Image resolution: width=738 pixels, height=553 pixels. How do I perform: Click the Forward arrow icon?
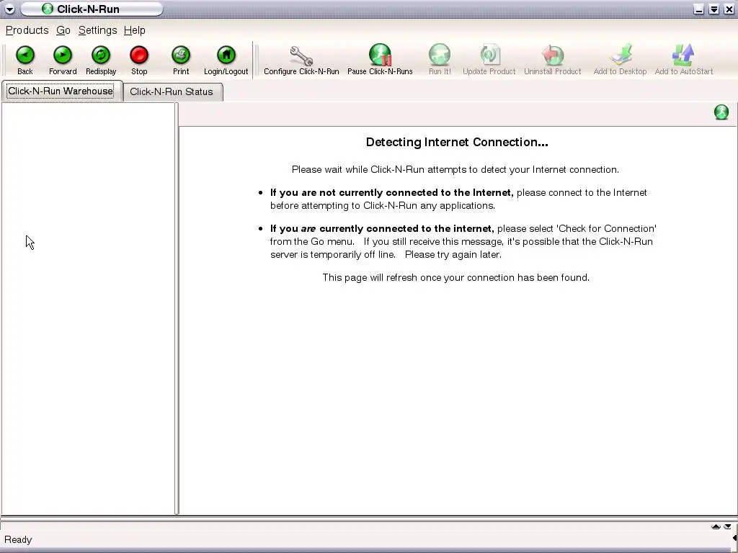[x=63, y=55]
